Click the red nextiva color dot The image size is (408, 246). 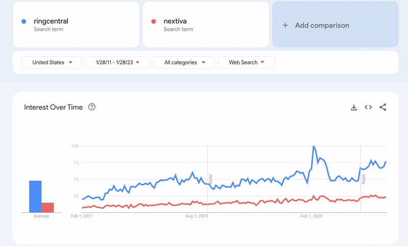[x=154, y=21]
